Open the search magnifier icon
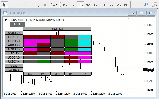Viewport: 159px width, 99px height. (146, 5)
